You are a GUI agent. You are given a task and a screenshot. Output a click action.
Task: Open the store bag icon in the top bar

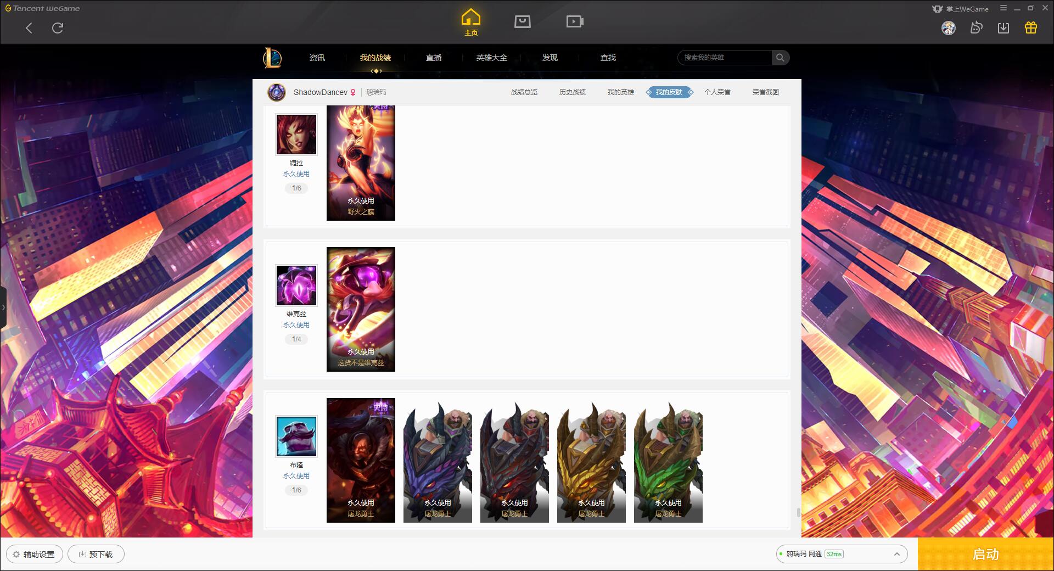[523, 21]
